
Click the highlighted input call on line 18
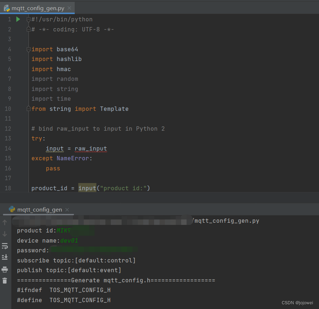tap(87, 188)
